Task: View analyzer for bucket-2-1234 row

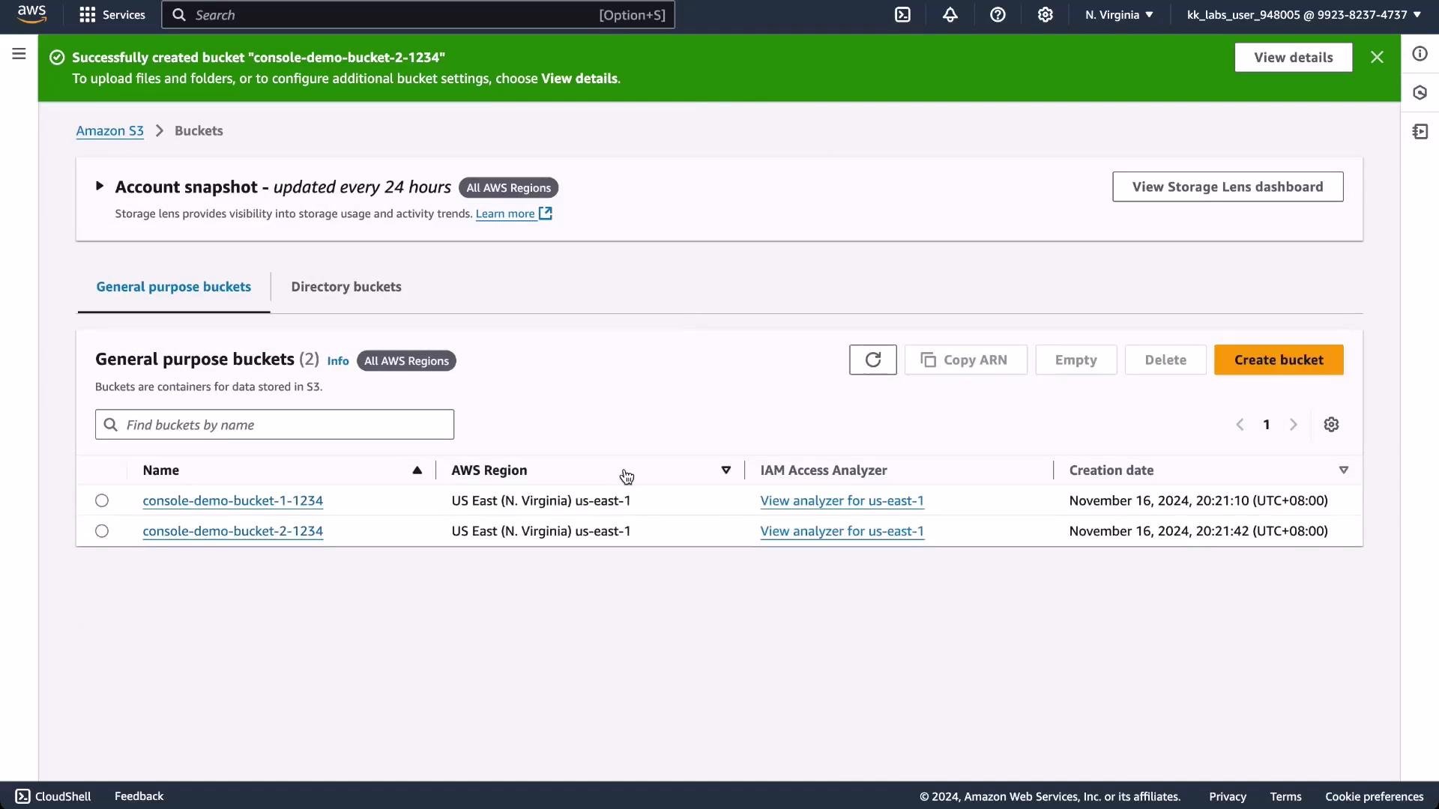Action: (842, 531)
